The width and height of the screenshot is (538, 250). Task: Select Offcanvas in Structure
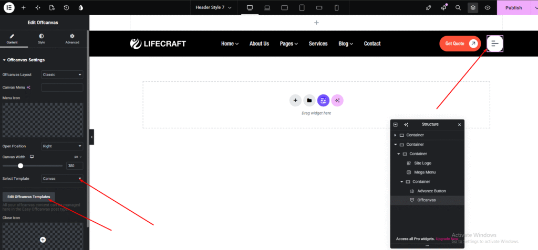[427, 200]
